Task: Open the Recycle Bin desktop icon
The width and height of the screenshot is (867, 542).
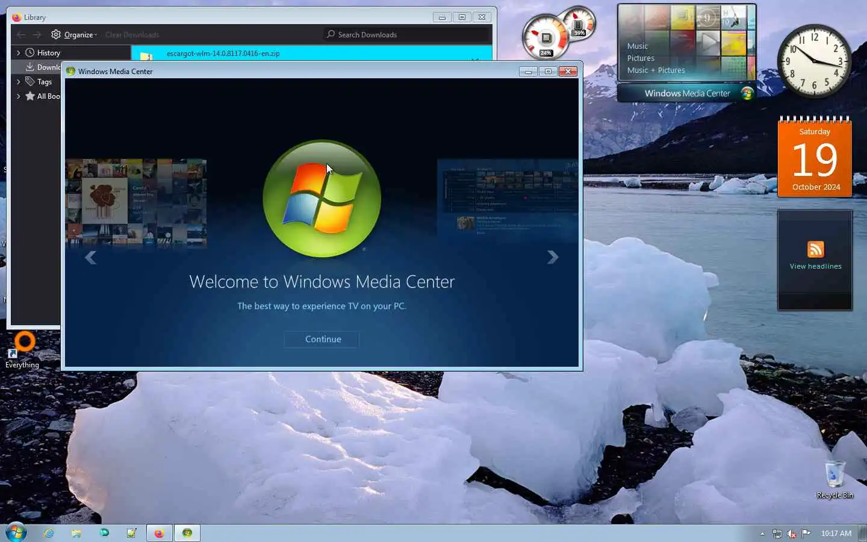Action: click(834, 479)
